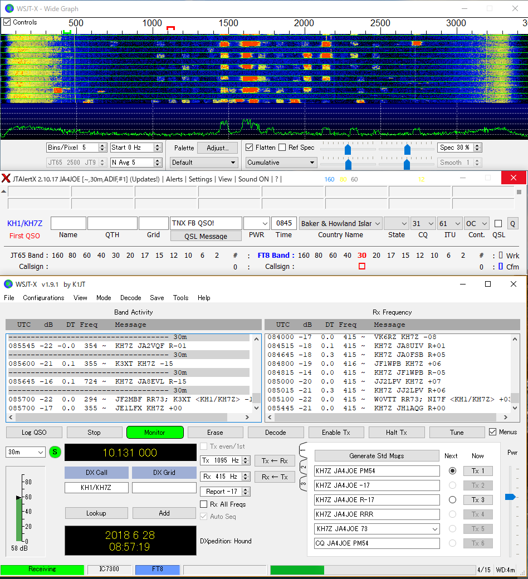Click the Palette Adjust... button
This screenshot has width=528, height=579.
pos(218,148)
